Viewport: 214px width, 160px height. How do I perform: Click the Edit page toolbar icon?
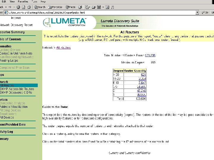[x=99, y=7]
